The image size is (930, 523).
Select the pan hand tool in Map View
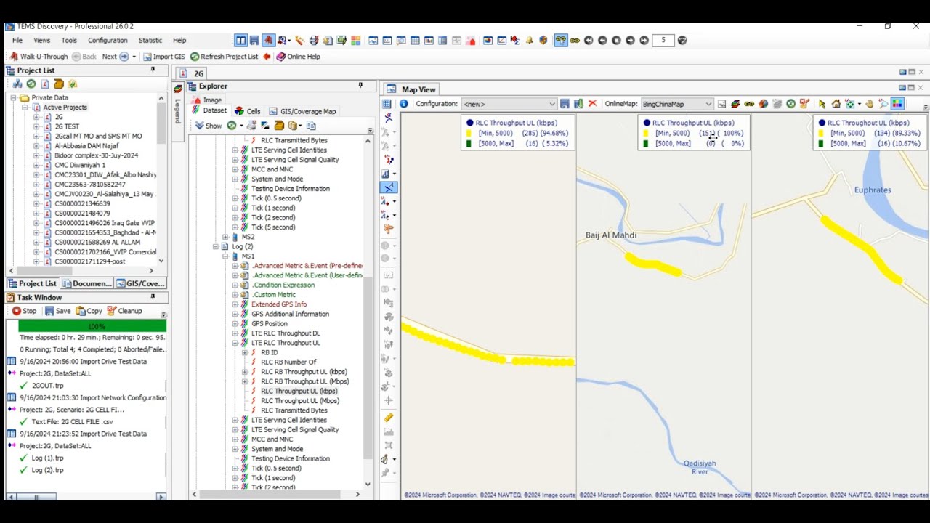869,104
